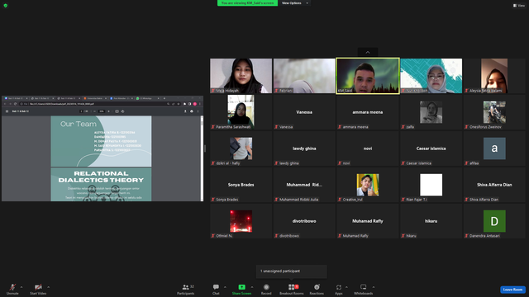Click the green Share Screen button
Viewport: 529px width, 297px height.
coord(241,289)
